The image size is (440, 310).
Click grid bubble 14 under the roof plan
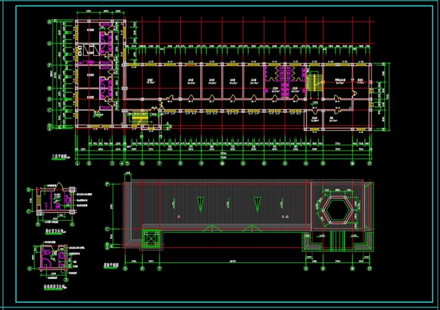point(306,269)
